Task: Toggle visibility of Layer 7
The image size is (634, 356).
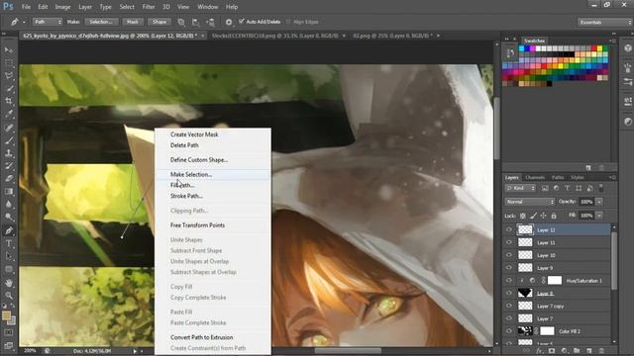Action: point(509,318)
